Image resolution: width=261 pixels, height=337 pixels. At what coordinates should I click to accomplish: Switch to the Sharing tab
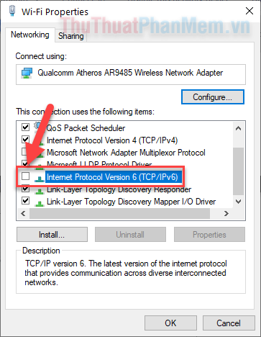(x=71, y=36)
